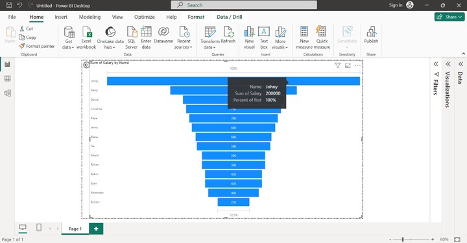This screenshot has width=467, height=243.
Task: Open the Insert ribbon tab
Action: [x=61, y=17]
